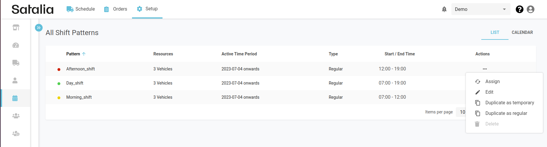This screenshot has height=147, width=547.
Task: Click the shift calendar sidebar icon
Action: click(x=15, y=98)
